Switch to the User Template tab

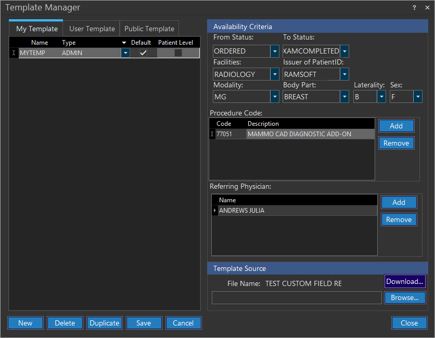point(92,29)
